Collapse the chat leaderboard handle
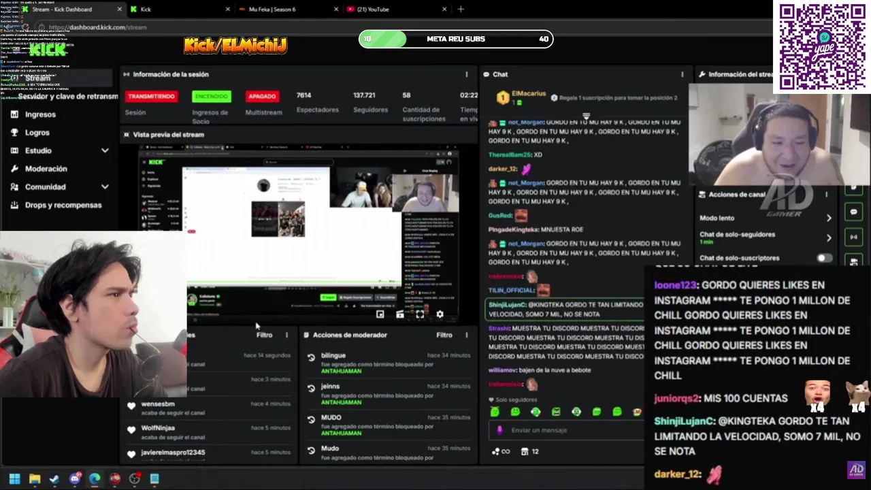 point(586,116)
